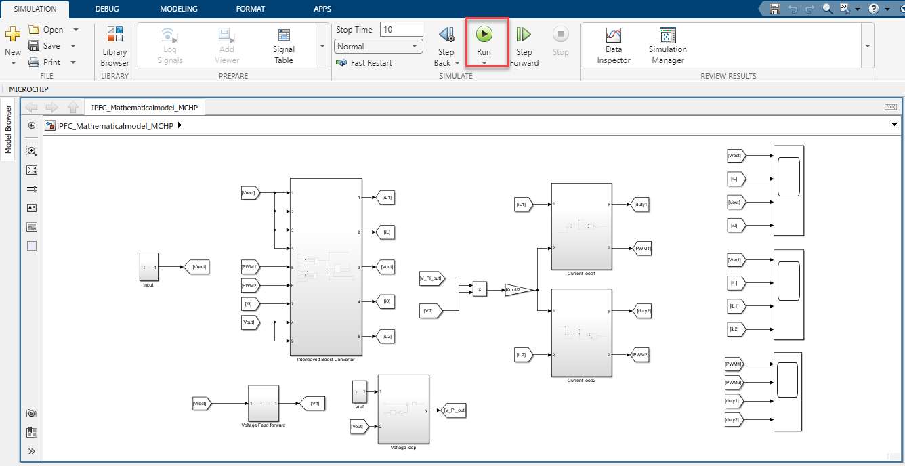Toggle the Model Browser side panel
905x466 pixels.
pyautogui.click(x=9, y=129)
